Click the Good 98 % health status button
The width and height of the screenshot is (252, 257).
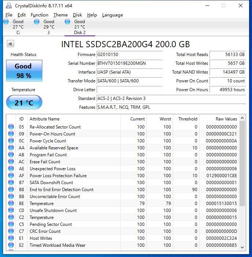(24, 71)
